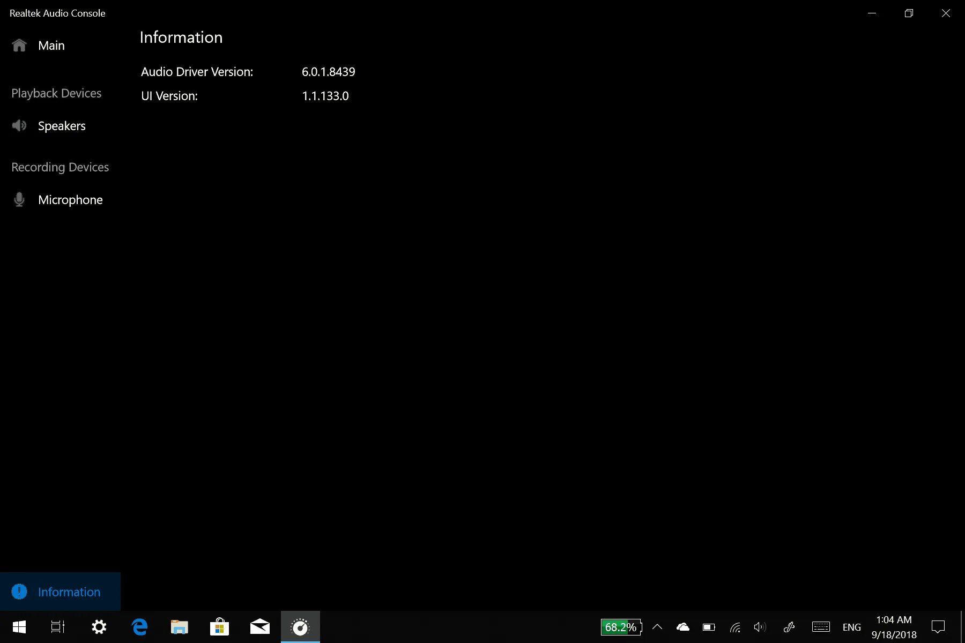Click the Microphone icon in sidebar
The width and height of the screenshot is (965, 643).
19,199
